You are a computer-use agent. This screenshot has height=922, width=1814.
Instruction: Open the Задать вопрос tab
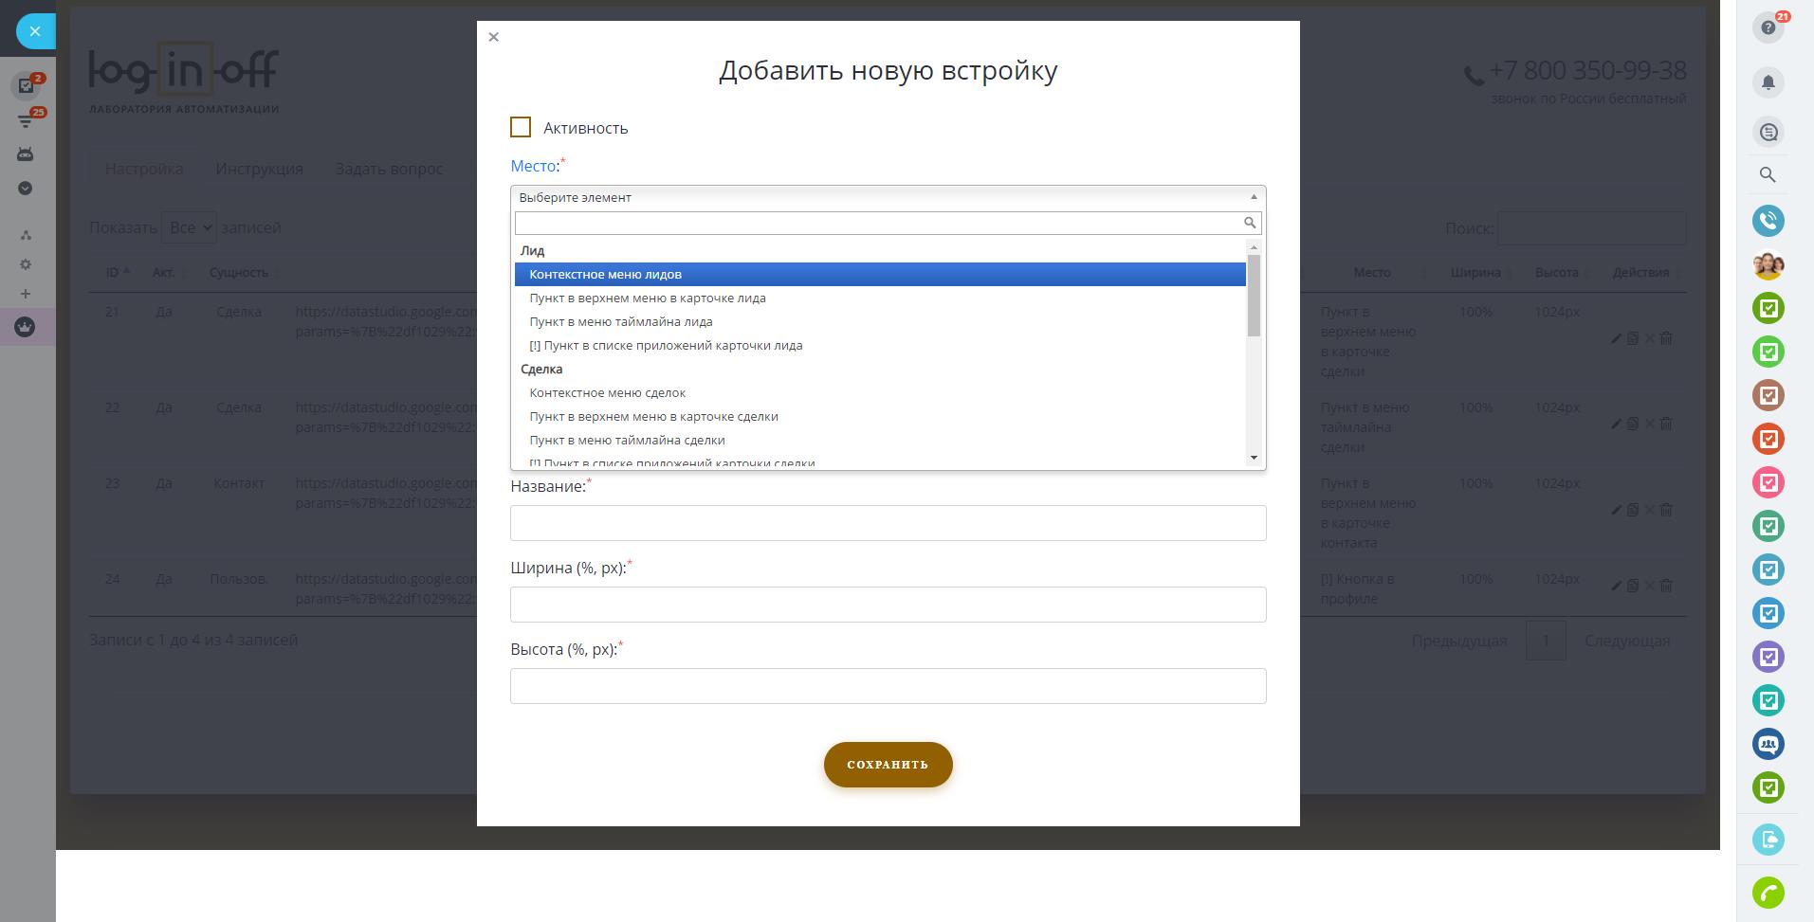click(389, 169)
